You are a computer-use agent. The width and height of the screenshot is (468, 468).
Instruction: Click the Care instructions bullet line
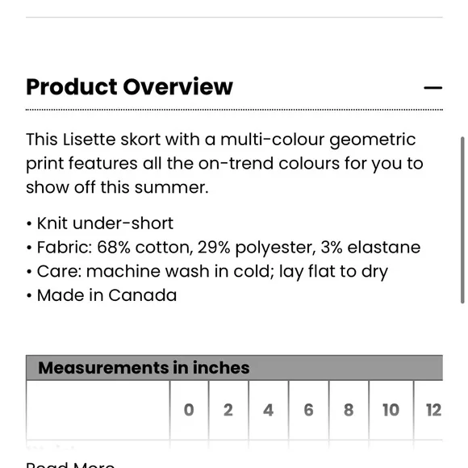coord(207,272)
